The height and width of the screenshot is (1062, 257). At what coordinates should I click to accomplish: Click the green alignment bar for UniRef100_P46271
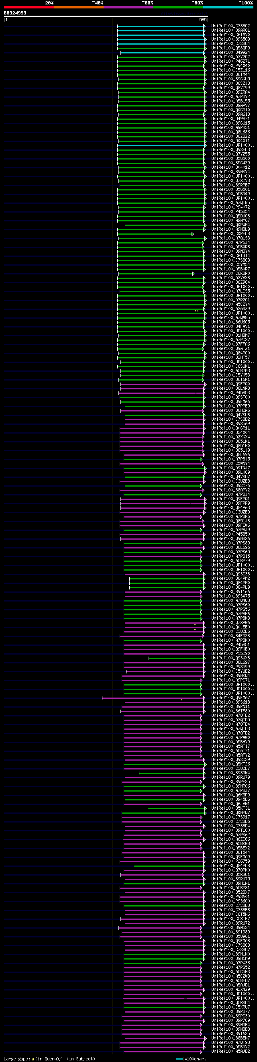click(161, 61)
